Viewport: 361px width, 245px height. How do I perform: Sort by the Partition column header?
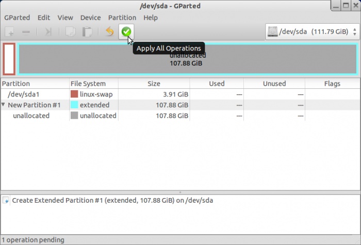pyautogui.click(x=35, y=84)
